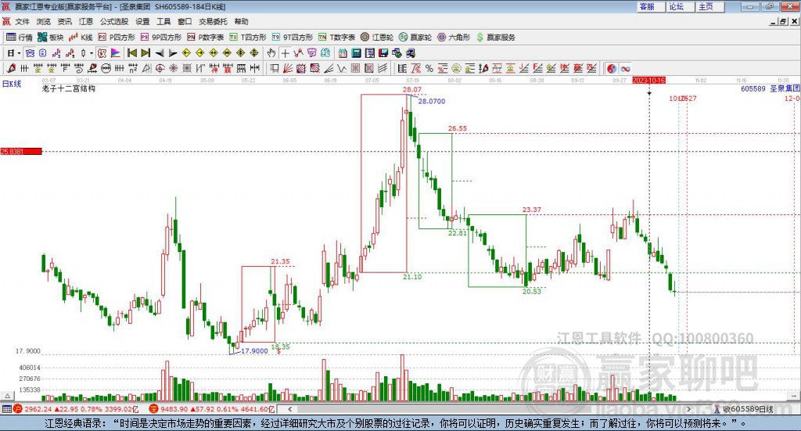This screenshot has height=431, width=801.
Task: Click the 605589 圣泉集团 stock label
Action: pos(770,89)
